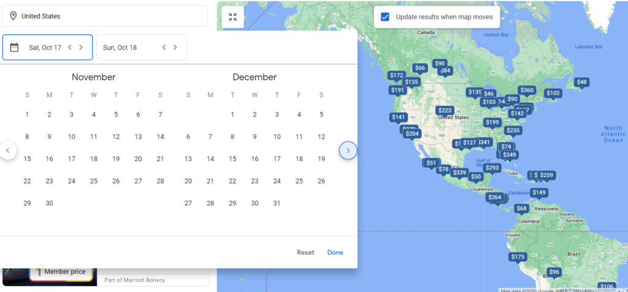This screenshot has width=628, height=292.
Task: Select the $68 price pin near Colombia
Action: pos(522,208)
